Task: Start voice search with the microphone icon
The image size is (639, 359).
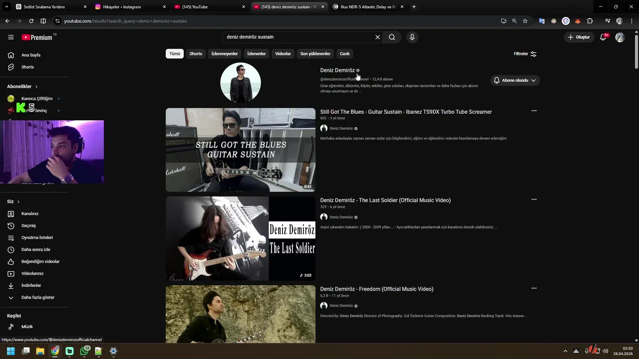Action: pos(412,37)
